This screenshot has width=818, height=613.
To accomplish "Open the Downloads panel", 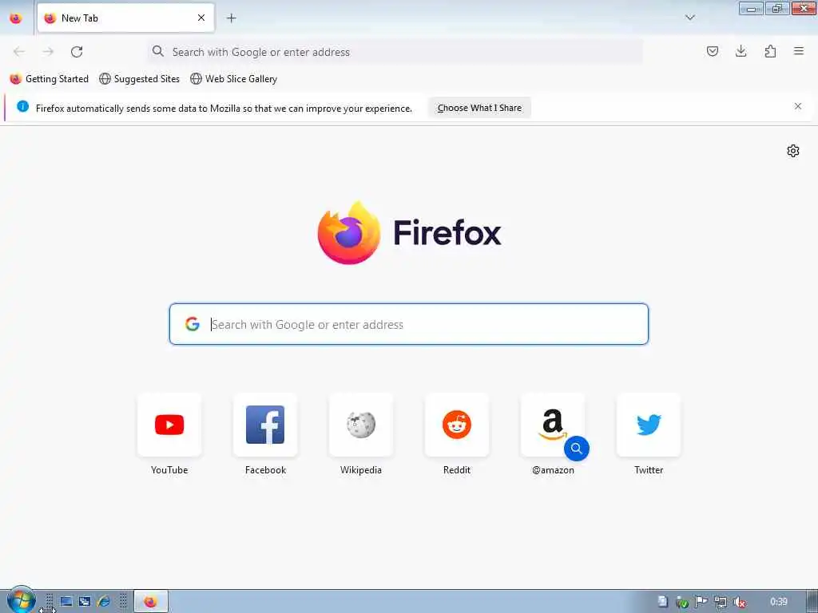I will (x=741, y=51).
